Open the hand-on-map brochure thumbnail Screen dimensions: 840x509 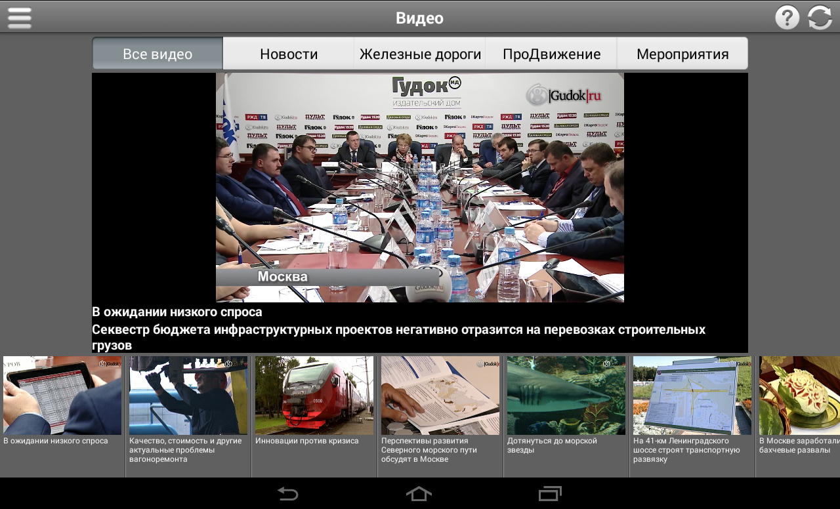coord(440,396)
